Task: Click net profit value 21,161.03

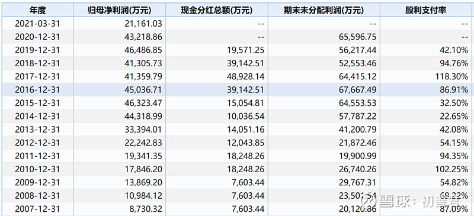Action: (143, 24)
